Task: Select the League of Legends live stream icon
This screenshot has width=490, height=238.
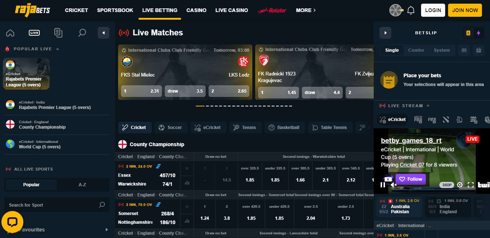Action: pyautogui.click(x=460, y=119)
